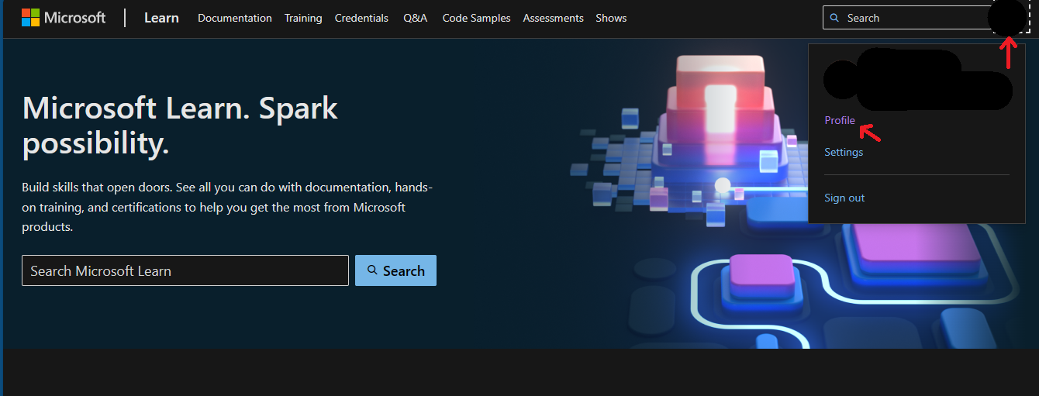The image size is (1039, 396).
Task: Open the Learn home link
Action: [161, 18]
